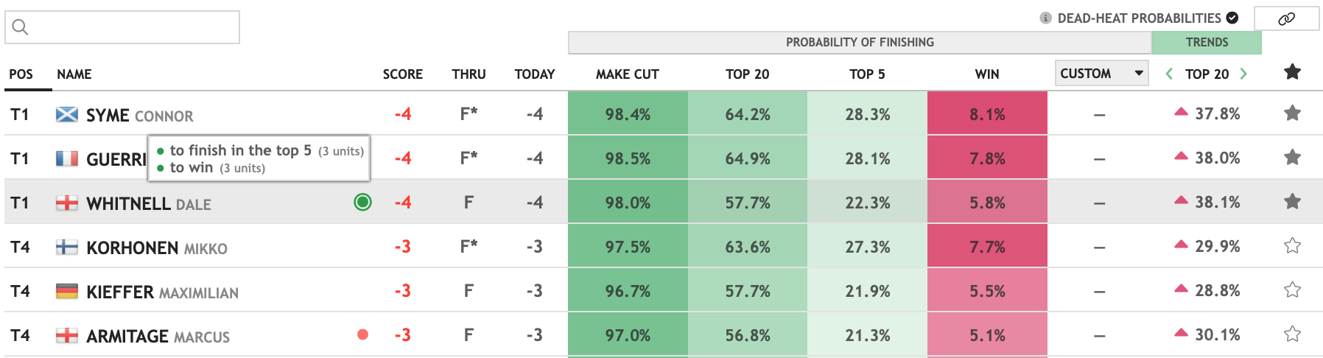Viewport: 1323px width, 358px height.
Task: Toggle Dead-Heat Probabilities checkmark
Action: [1232, 18]
